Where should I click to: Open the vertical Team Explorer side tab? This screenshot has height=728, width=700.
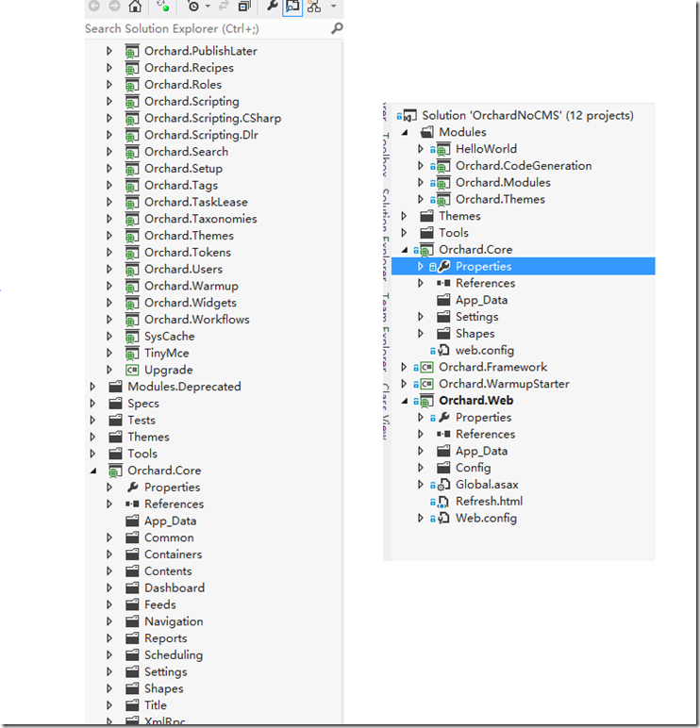point(386,332)
